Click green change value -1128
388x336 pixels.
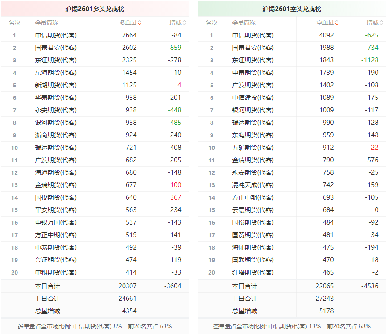[x=370, y=60]
